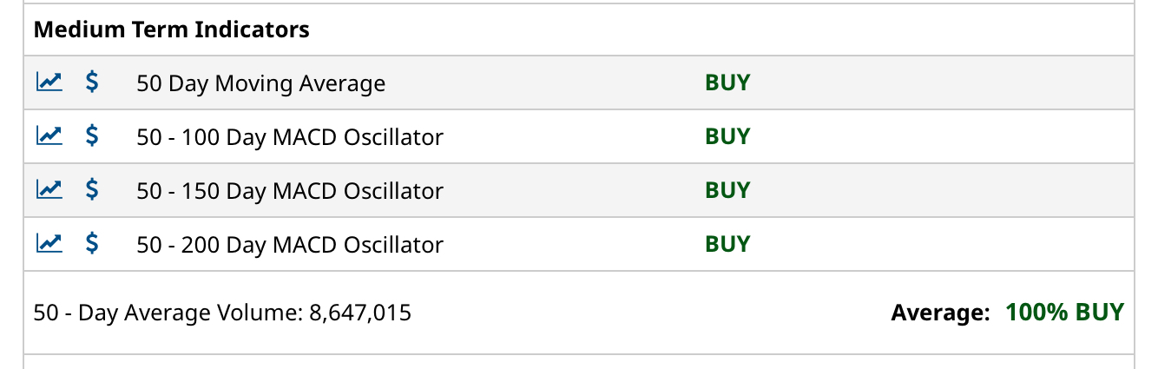Open chart icon for 50 - 200 Day MACD
Screen dimensions: 1158x369
point(49,244)
